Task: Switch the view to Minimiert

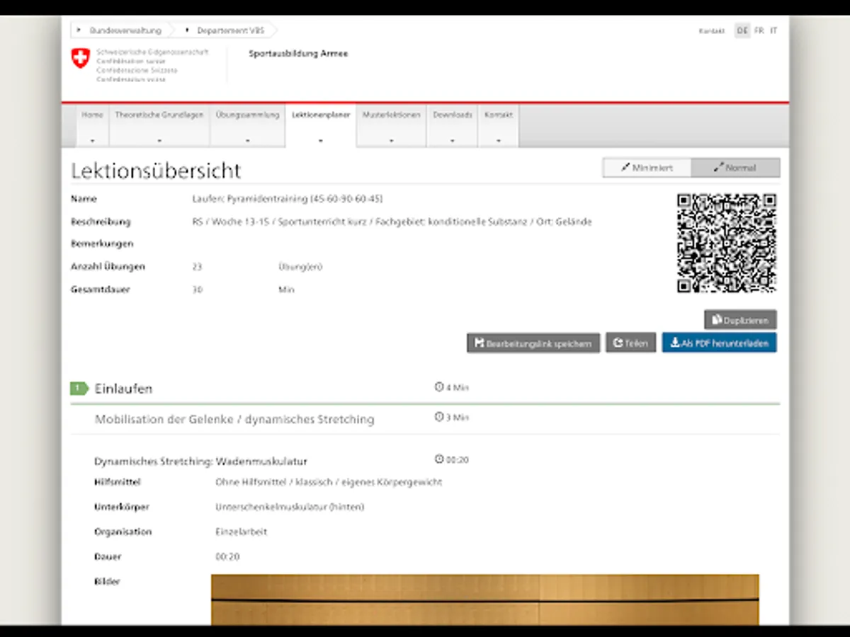Action: click(x=647, y=168)
